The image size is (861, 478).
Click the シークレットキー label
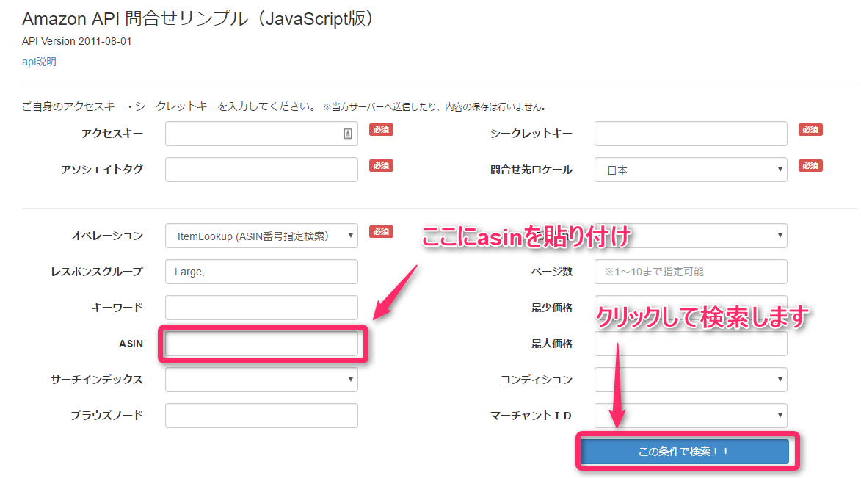(x=531, y=134)
